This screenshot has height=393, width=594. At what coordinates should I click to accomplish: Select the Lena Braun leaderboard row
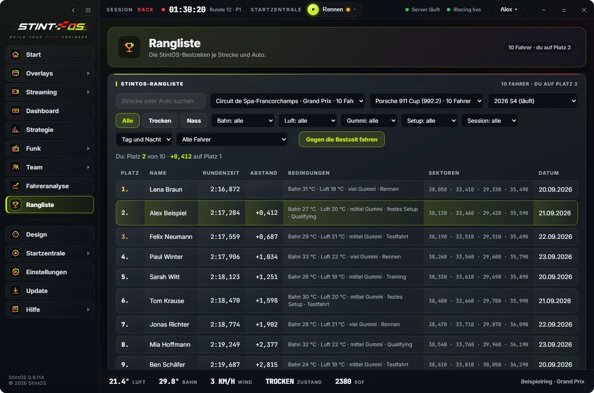pos(347,190)
